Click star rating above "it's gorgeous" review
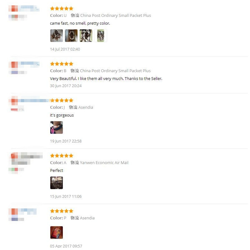 tap(62, 100)
